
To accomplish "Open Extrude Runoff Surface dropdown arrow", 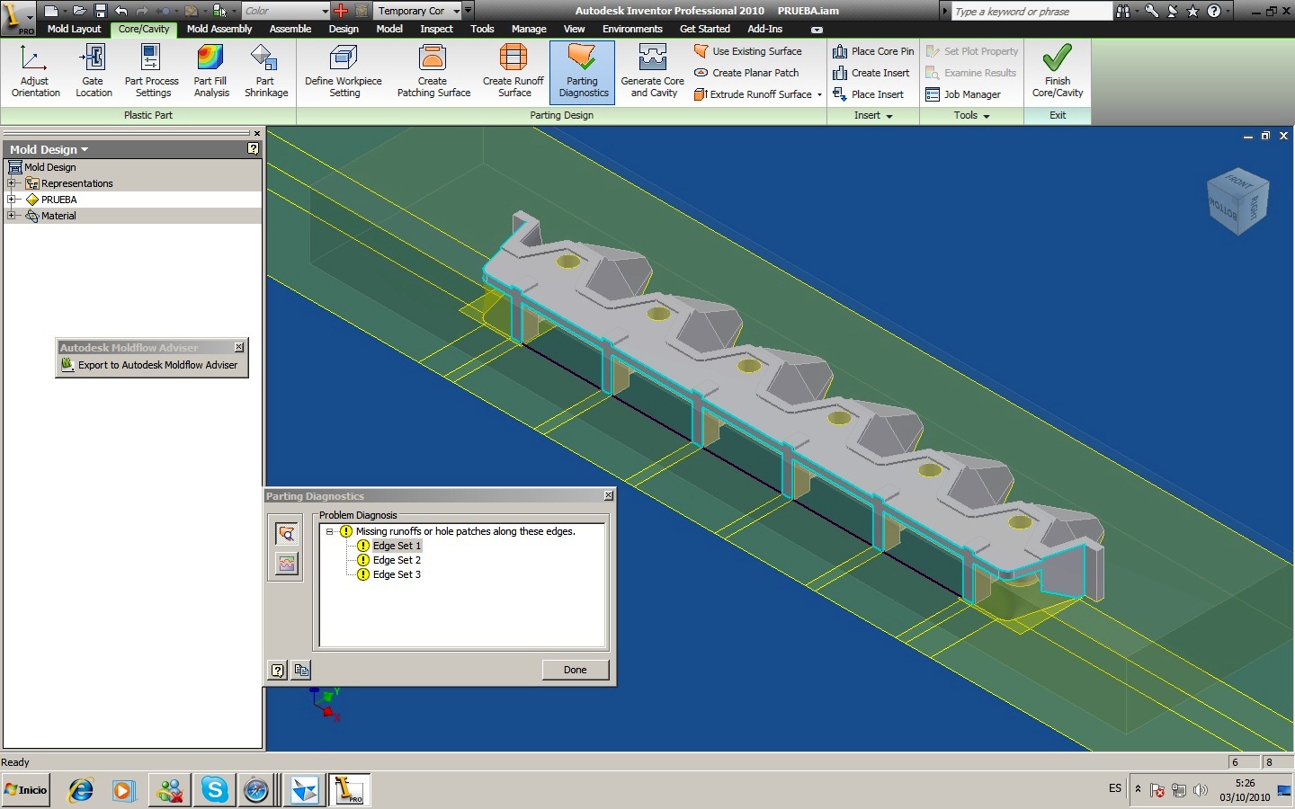I will coord(819,94).
